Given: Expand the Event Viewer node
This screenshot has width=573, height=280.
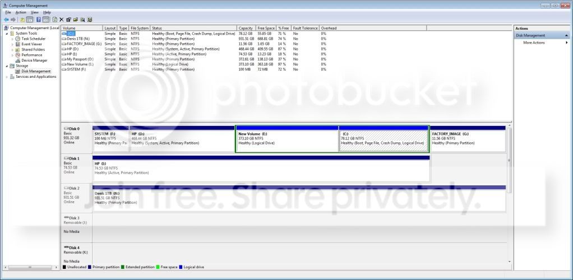Looking at the screenshot, I should tap(12, 44).
